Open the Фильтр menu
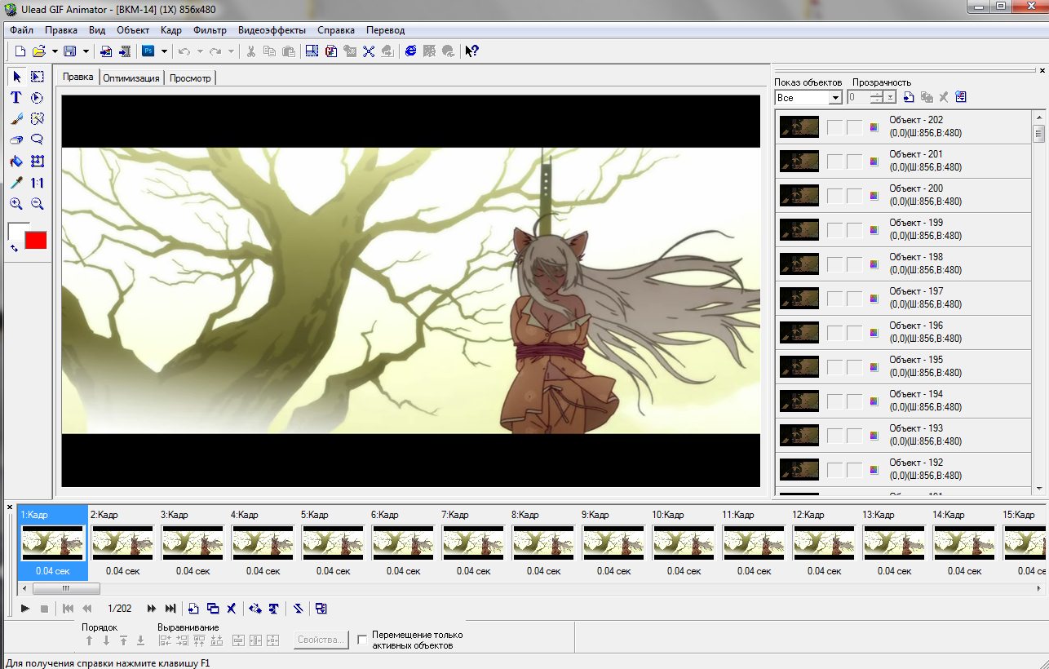The height and width of the screenshot is (669, 1049). coord(210,30)
